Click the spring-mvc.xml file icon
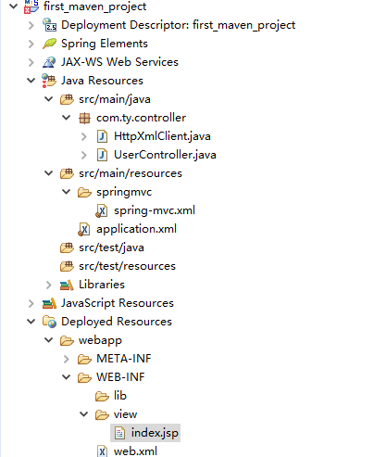This screenshot has width=386, height=457. (x=102, y=210)
